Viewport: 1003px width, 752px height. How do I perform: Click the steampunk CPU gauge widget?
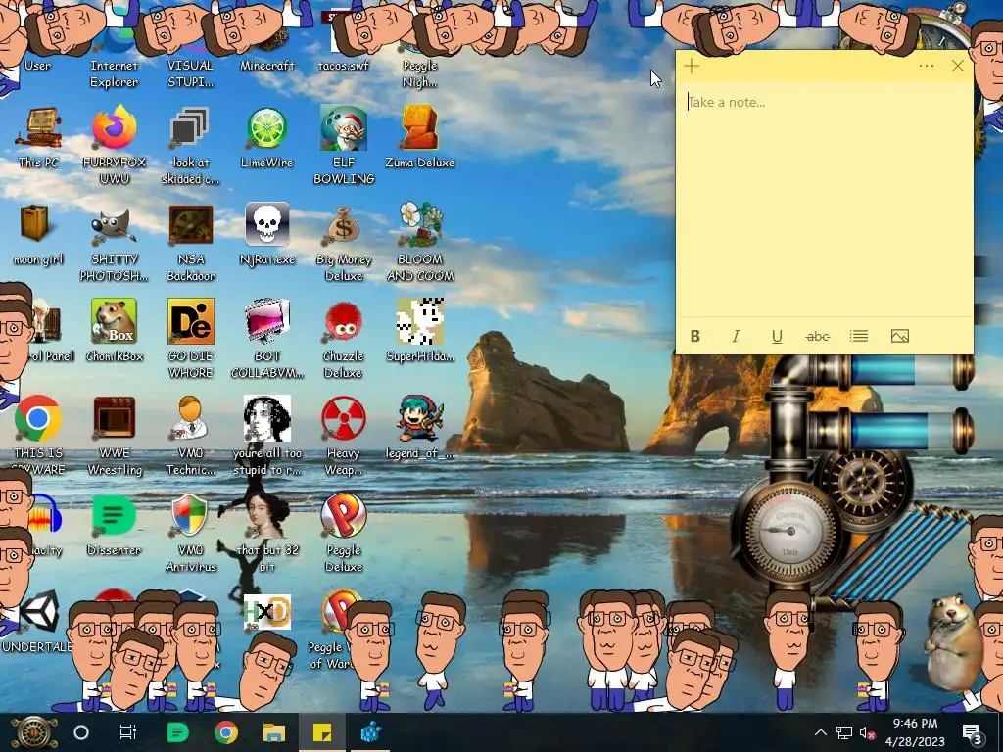(x=788, y=532)
